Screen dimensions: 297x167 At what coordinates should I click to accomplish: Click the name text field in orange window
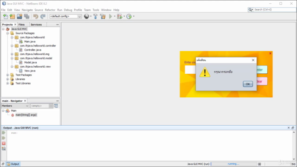pyautogui.click(x=190, y=70)
